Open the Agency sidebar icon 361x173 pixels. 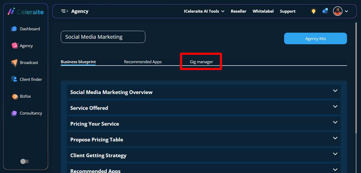pos(15,46)
